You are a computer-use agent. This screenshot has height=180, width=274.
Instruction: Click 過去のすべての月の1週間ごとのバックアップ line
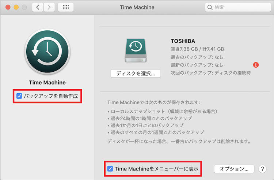pos(156,132)
